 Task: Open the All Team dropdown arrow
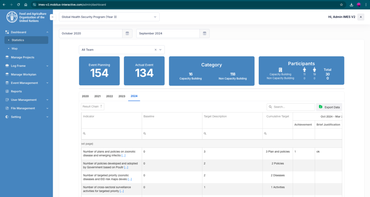click(x=161, y=50)
